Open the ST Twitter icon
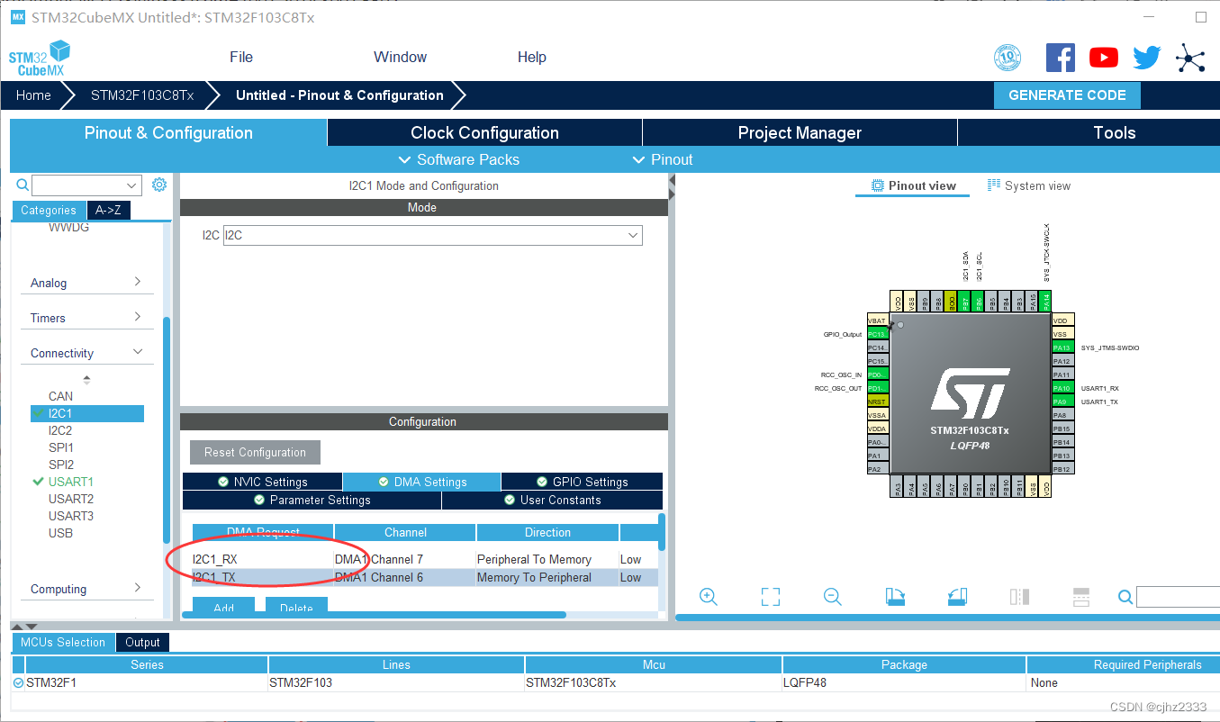Viewport: 1220px width, 722px height. [x=1146, y=58]
